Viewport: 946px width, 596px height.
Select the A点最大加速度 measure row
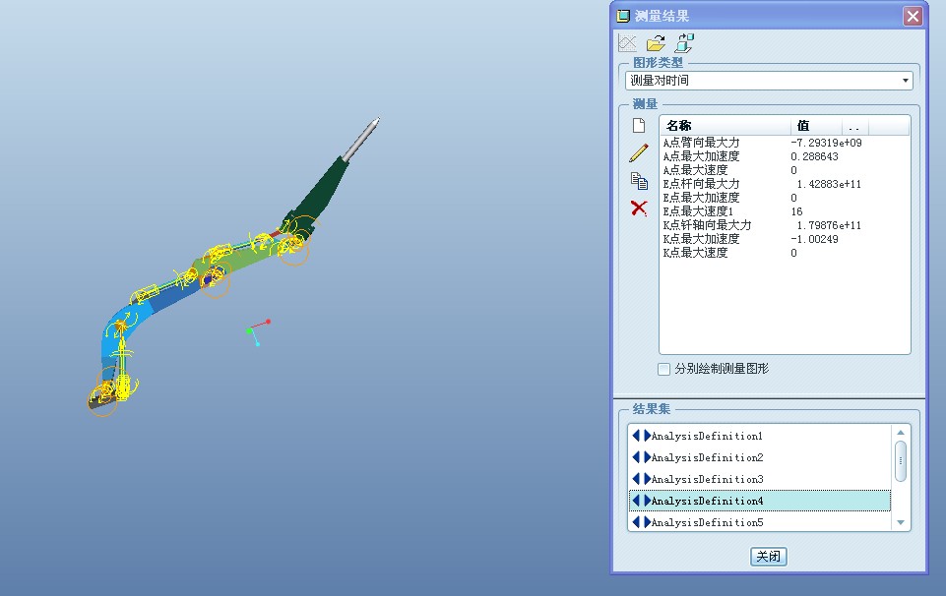(785, 156)
